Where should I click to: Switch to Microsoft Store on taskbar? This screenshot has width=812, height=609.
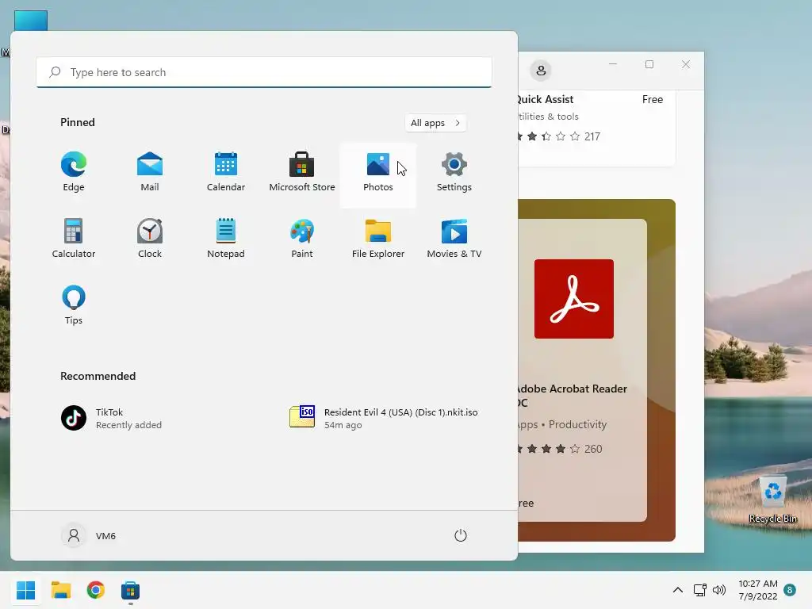click(x=131, y=590)
